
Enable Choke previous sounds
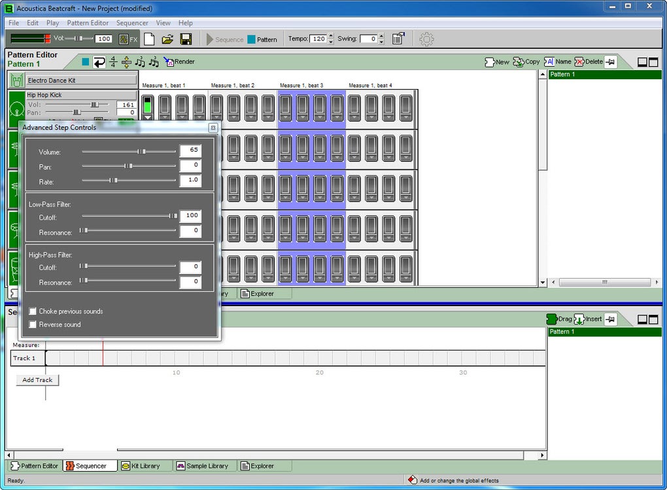33,311
